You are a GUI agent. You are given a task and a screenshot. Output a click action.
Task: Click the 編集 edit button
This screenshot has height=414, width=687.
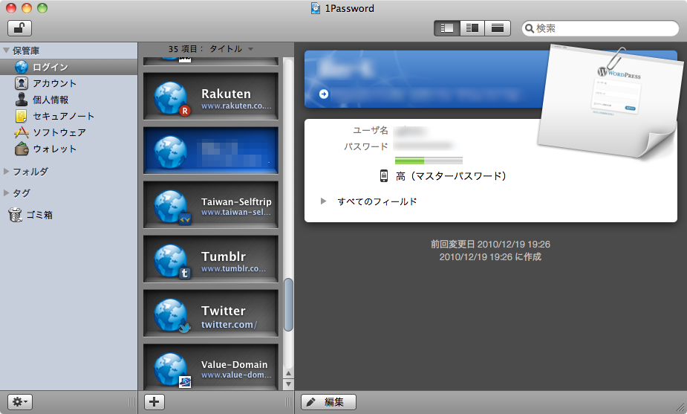tap(328, 401)
